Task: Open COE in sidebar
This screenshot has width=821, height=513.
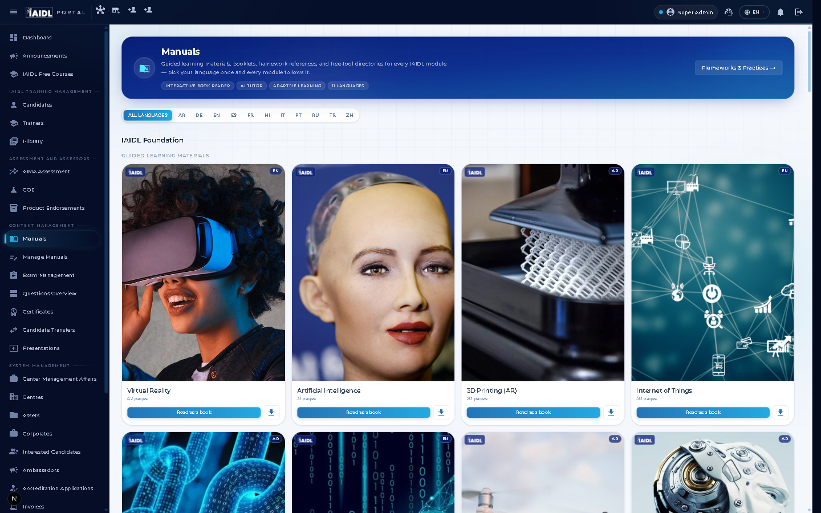Action: (51, 190)
